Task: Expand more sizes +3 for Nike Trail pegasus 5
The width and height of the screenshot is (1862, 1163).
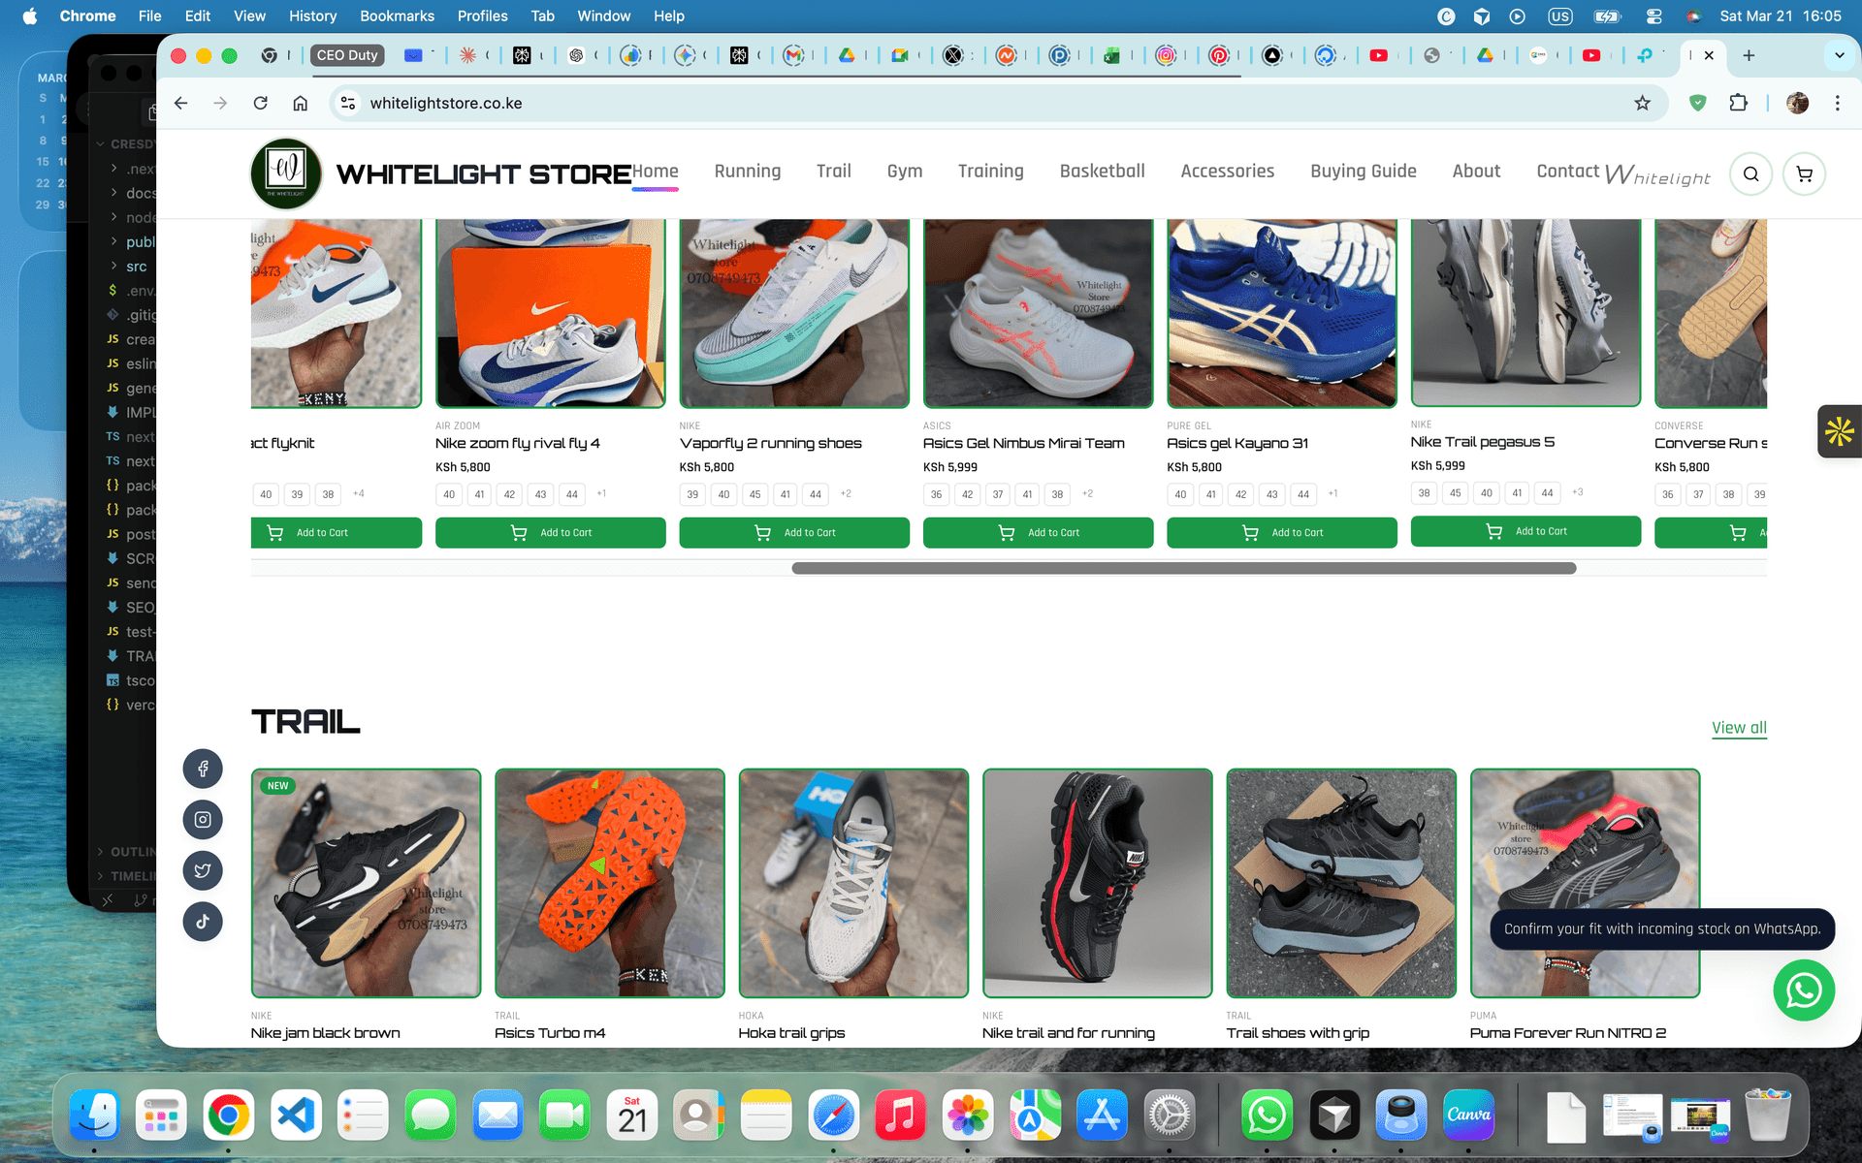Action: (x=1578, y=491)
